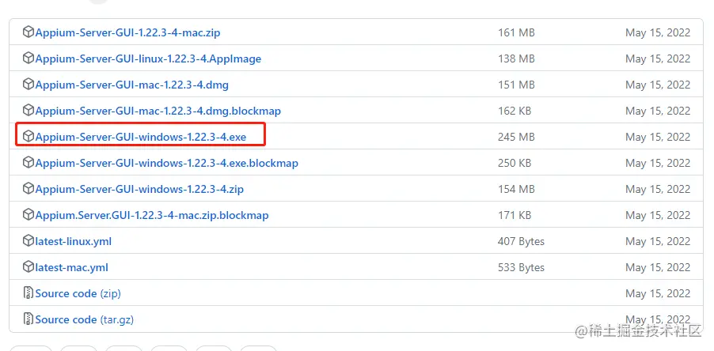714x351 pixels.
Task: Click the 245 MB size value
Action: [516, 137]
